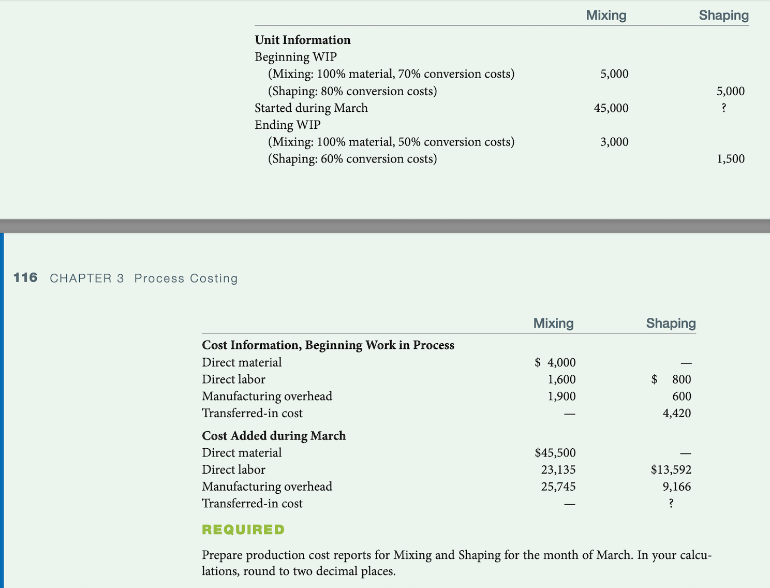
Task: Click the Unit Information heading
Action: (302, 40)
